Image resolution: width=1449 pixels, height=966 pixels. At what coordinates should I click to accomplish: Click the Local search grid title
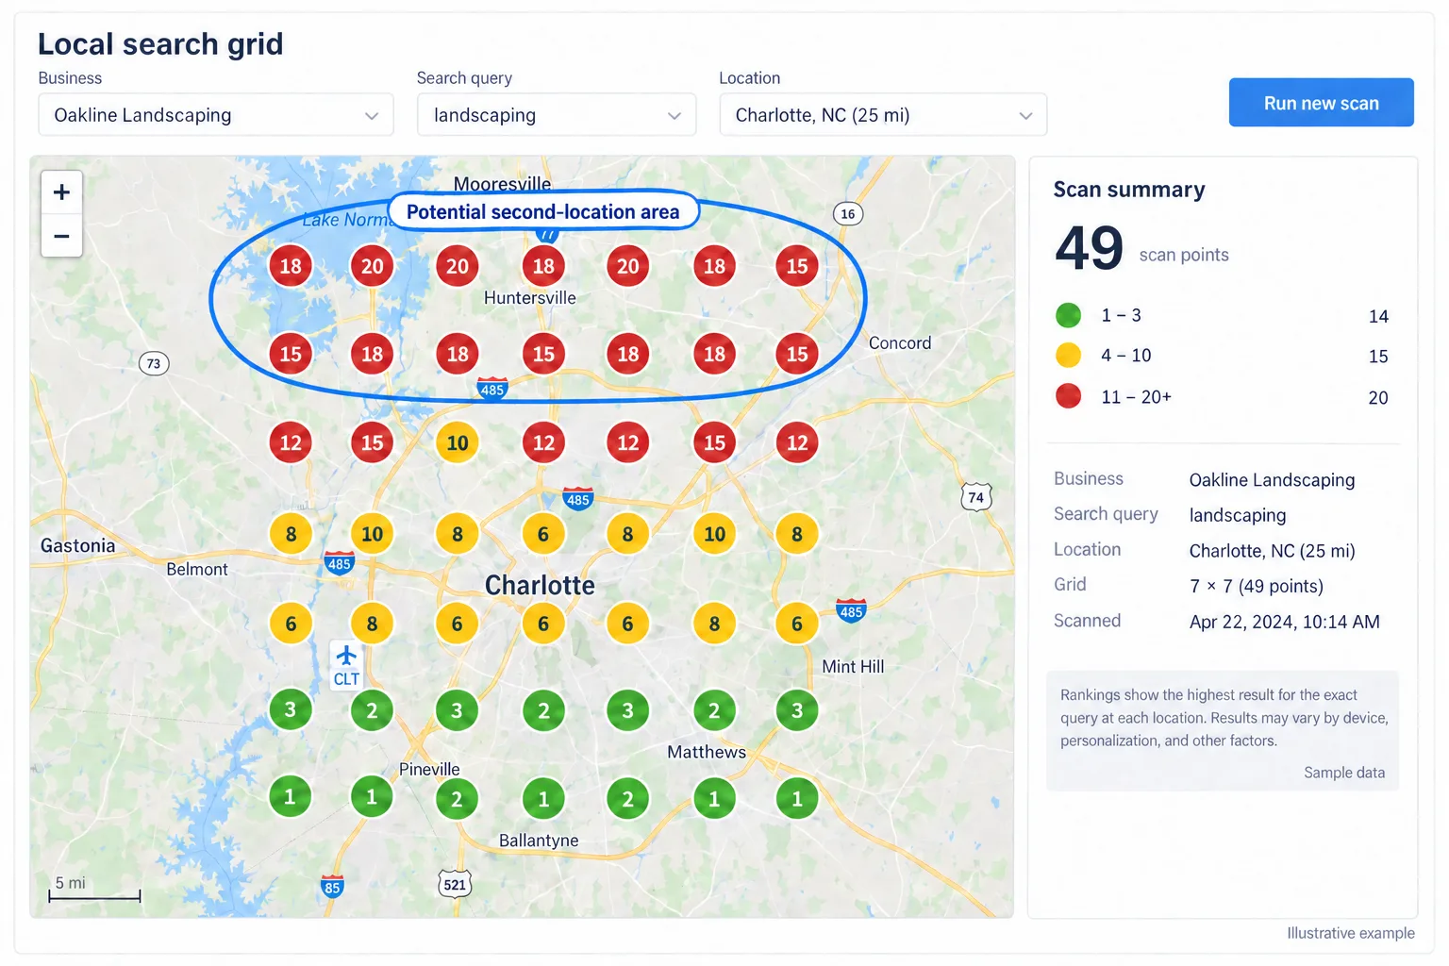click(160, 44)
